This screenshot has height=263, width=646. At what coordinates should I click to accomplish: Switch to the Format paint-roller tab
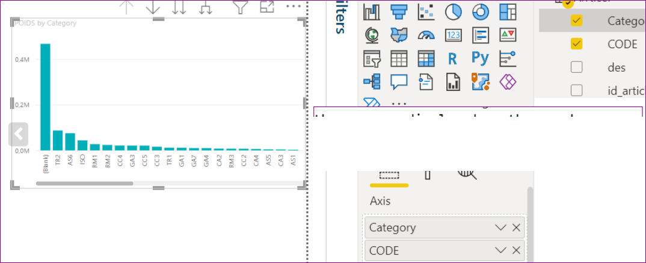428,176
